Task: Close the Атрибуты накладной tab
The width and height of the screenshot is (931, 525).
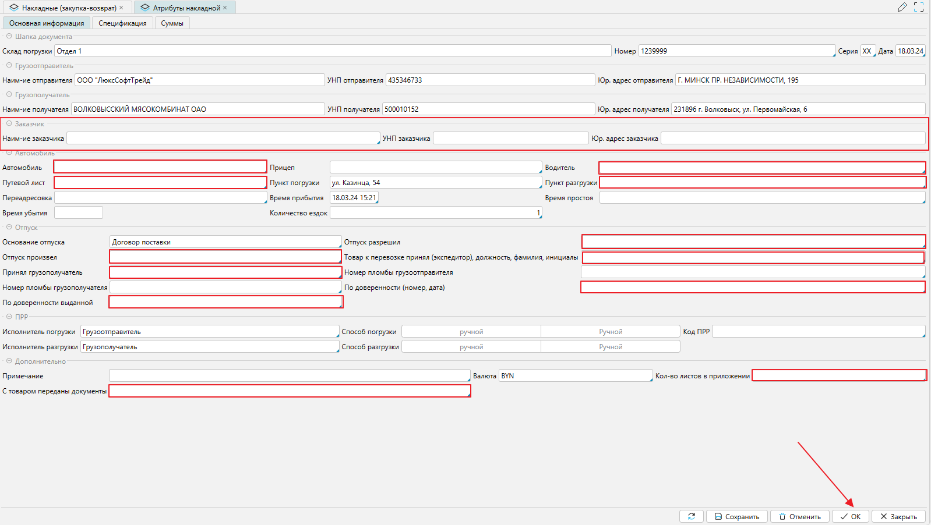Action: (x=225, y=8)
